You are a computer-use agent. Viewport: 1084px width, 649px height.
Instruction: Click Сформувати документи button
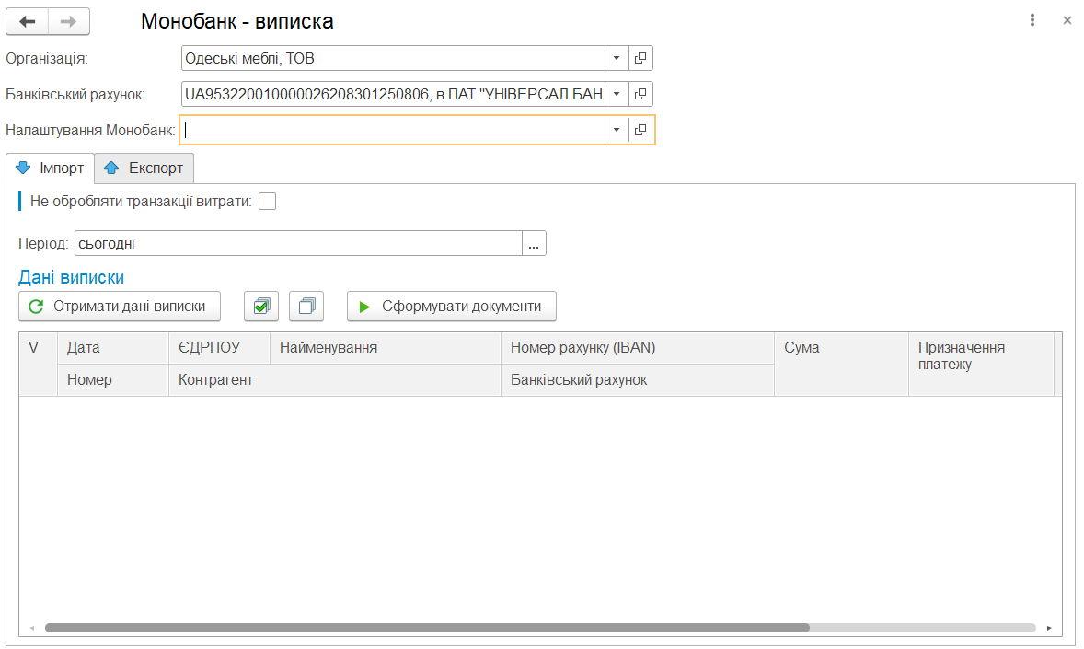pyautogui.click(x=451, y=307)
